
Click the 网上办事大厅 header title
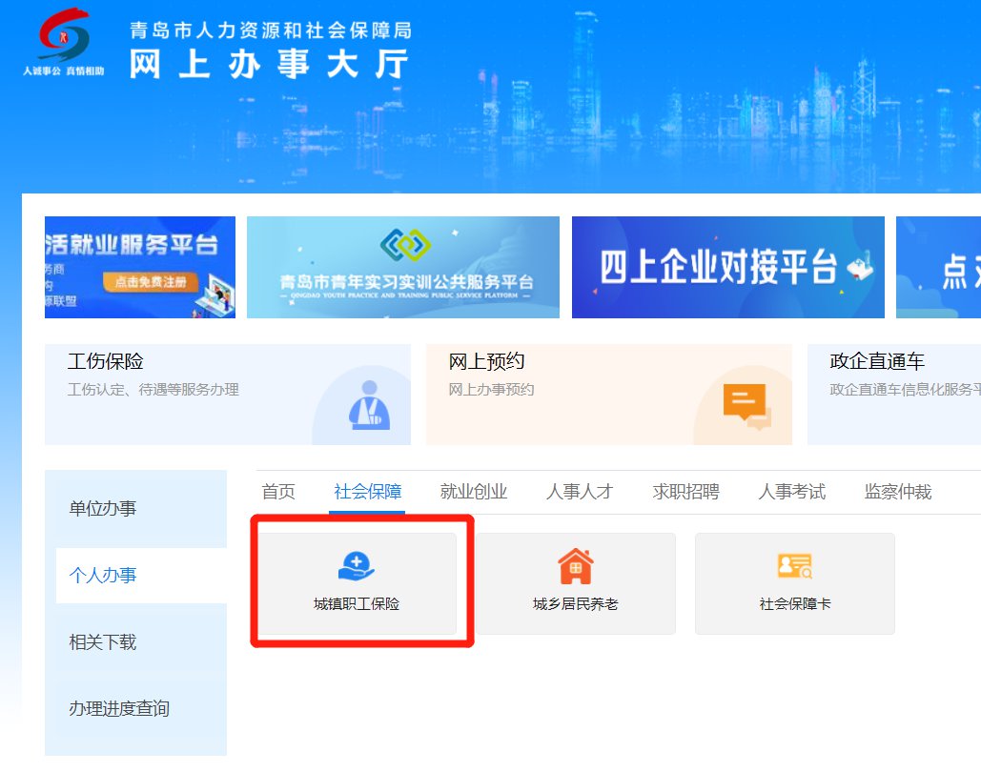pyautogui.click(x=269, y=65)
